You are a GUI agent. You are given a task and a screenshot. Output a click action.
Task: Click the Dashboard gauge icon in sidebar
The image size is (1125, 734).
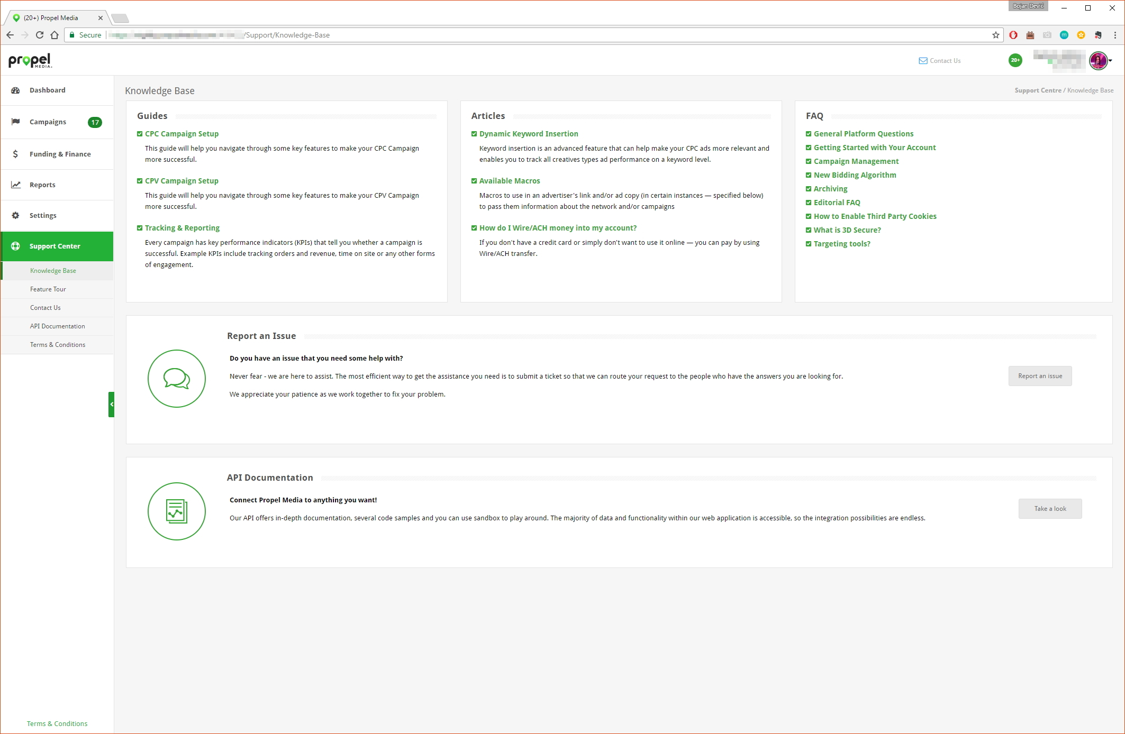[x=16, y=90]
